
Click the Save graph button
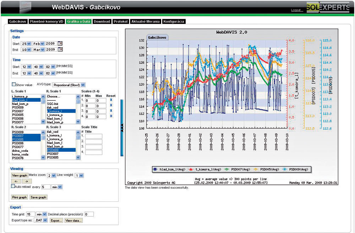click(x=38, y=197)
